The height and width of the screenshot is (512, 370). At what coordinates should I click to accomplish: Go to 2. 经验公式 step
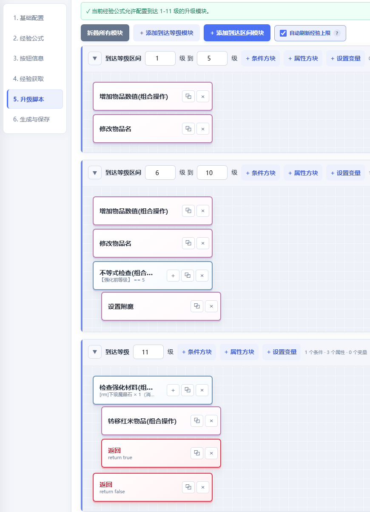(35, 38)
